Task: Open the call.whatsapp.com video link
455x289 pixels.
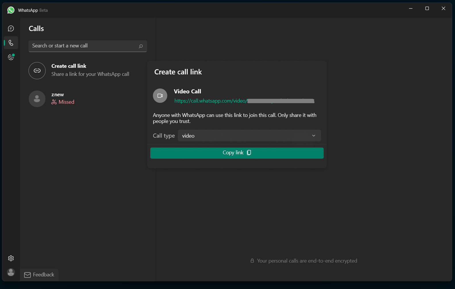Action: pyautogui.click(x=244, y=101)
